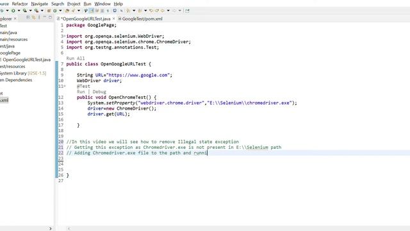Screen dimensions: 410x231
Task: Click the External Tools toolbar icon
Action: (x=37, y=11)
